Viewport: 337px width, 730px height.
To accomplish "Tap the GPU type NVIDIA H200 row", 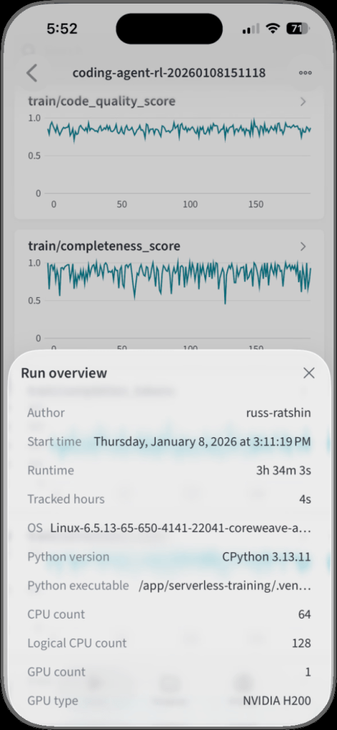I will pos(169,701).
